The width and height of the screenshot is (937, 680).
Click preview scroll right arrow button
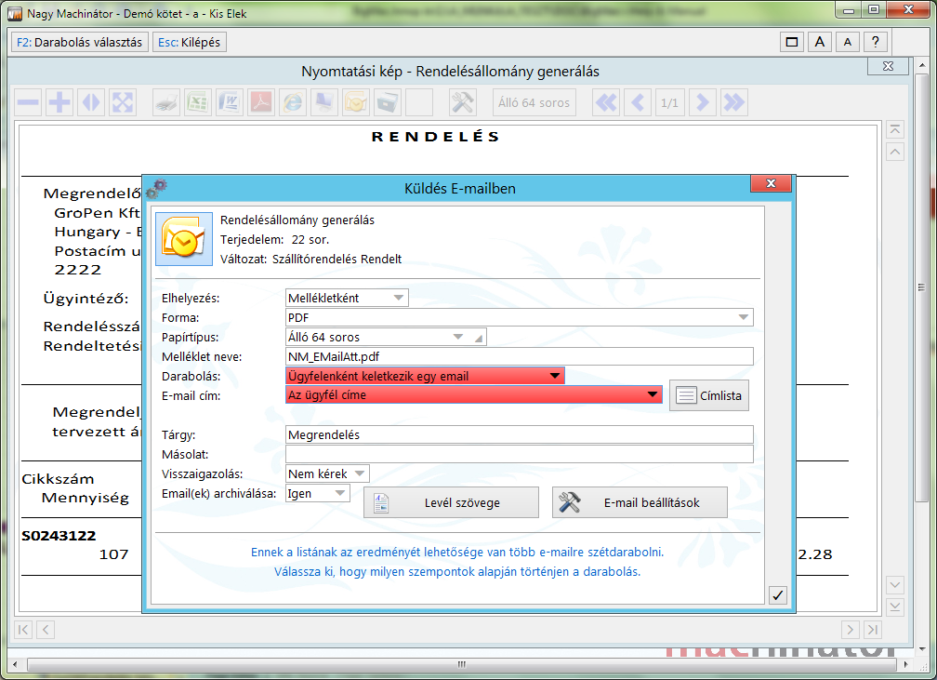(x=850, y=629)
